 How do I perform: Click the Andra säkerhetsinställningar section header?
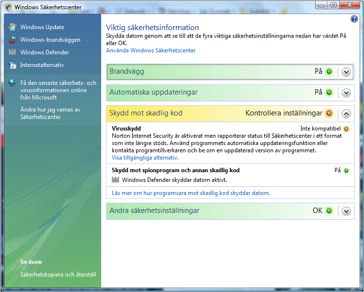click(230, 211)
